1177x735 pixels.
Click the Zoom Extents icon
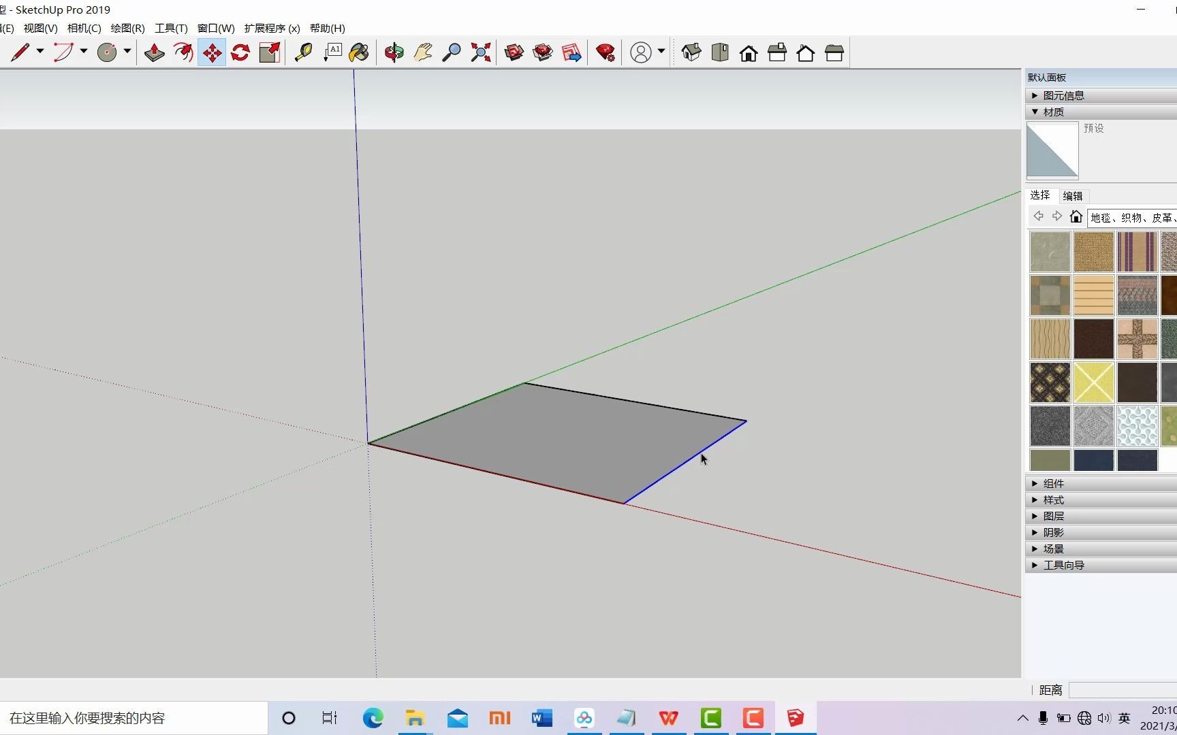point(480,52)
